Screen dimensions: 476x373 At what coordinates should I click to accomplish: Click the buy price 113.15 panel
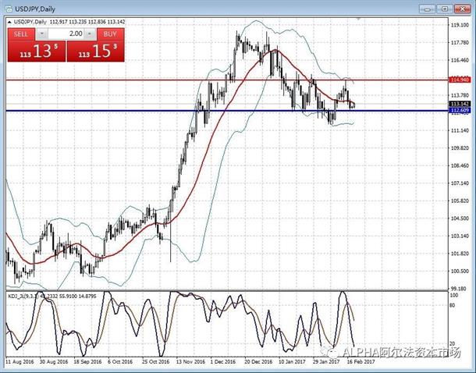[96, 51]
